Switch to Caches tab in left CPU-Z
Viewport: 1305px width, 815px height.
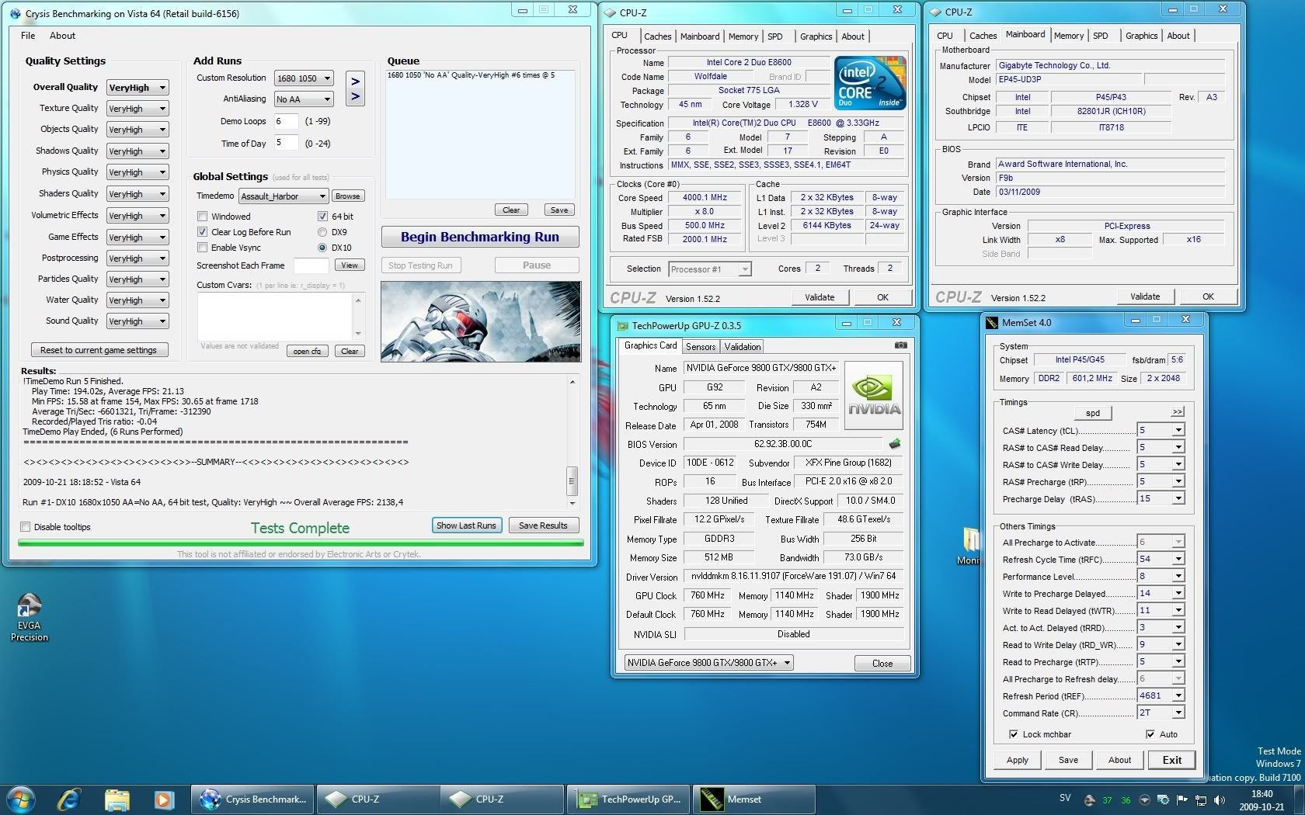tap(657, 36)
